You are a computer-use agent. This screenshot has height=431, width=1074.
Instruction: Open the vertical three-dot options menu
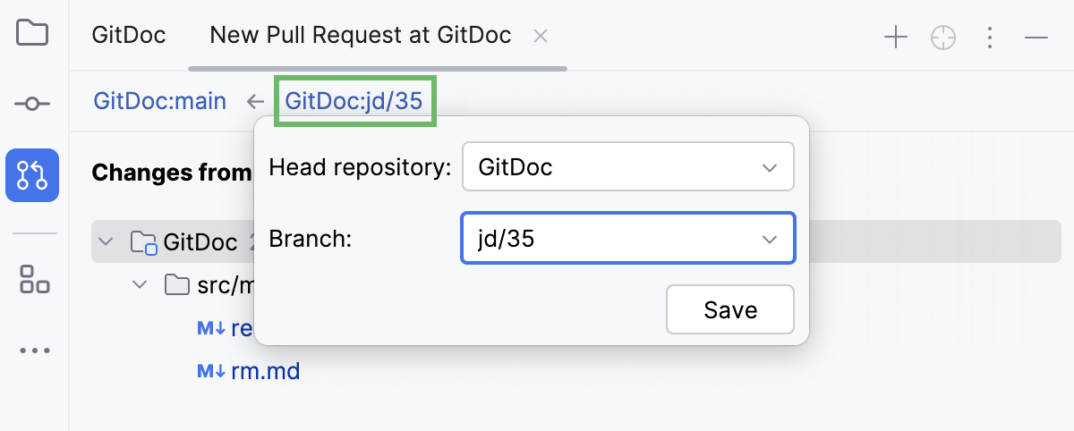(990, 37)
